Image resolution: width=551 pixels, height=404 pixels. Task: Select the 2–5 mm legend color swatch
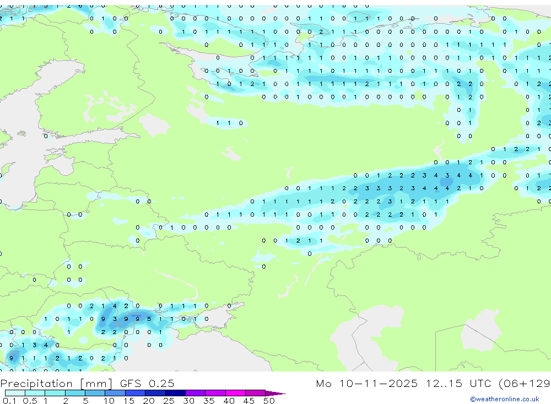tap(75, 393)
